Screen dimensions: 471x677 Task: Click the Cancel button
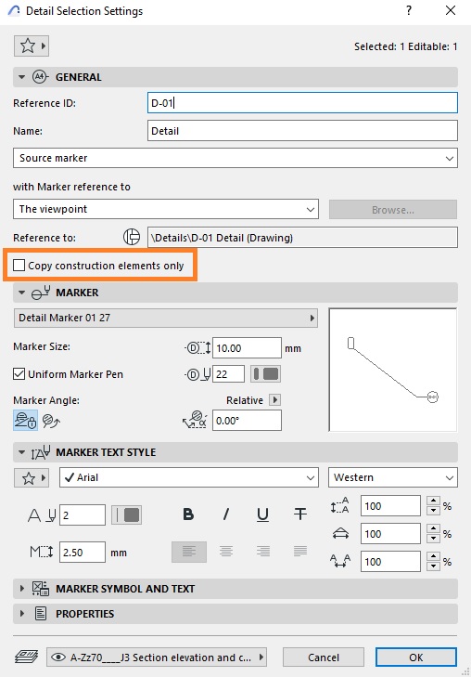tap(324, 657)
